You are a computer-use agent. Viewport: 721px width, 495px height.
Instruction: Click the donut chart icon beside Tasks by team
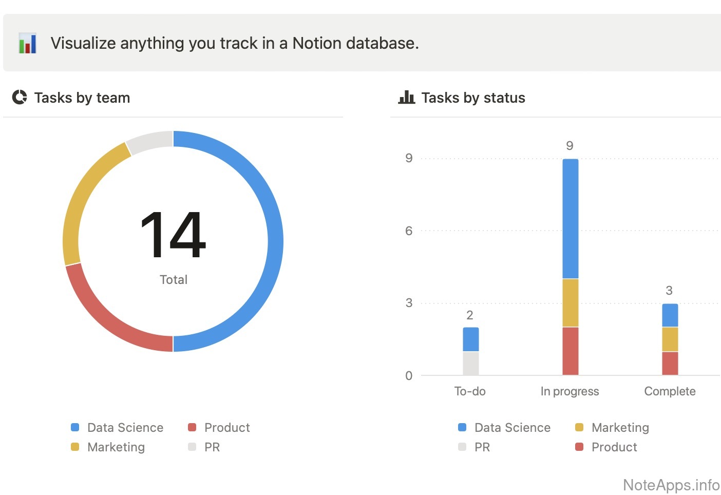[20, 97]
